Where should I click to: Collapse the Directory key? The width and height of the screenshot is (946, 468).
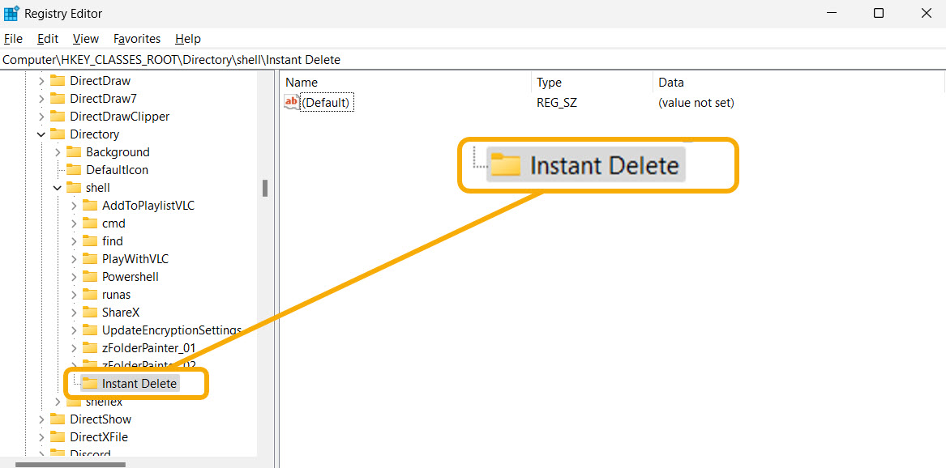(x=41, y=134)
